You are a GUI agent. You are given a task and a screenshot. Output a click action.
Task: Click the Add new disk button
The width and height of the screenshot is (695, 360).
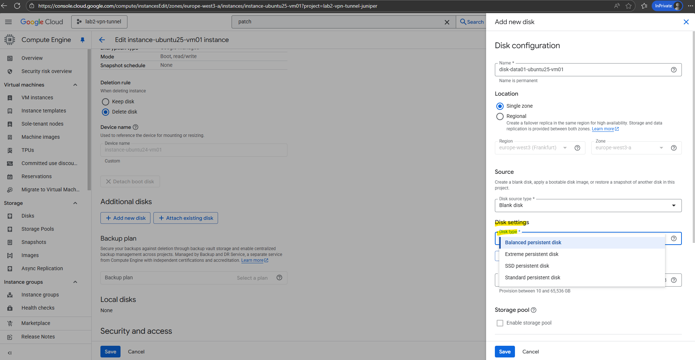(x=125, y=218)
